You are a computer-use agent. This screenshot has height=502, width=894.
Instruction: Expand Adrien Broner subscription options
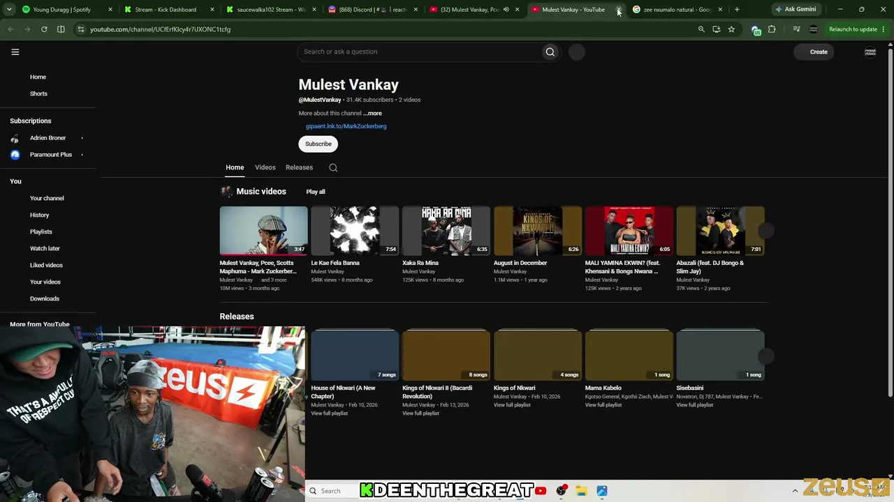[x=82, y=138]
